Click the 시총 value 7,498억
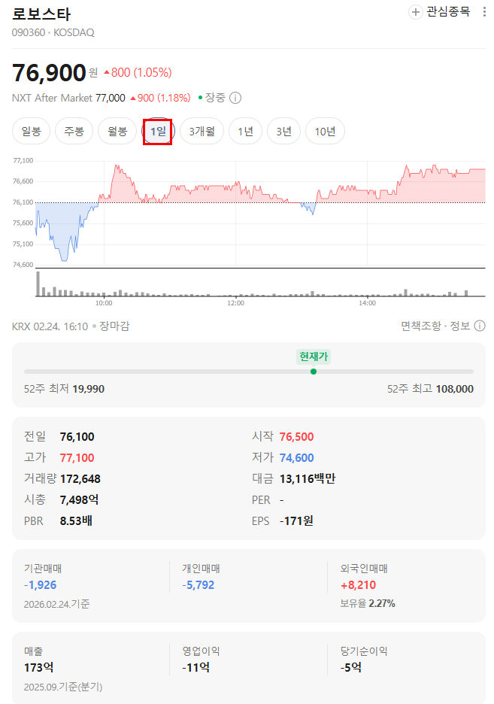Viewport: 494px width, 704px height. (x=80, y=499)
